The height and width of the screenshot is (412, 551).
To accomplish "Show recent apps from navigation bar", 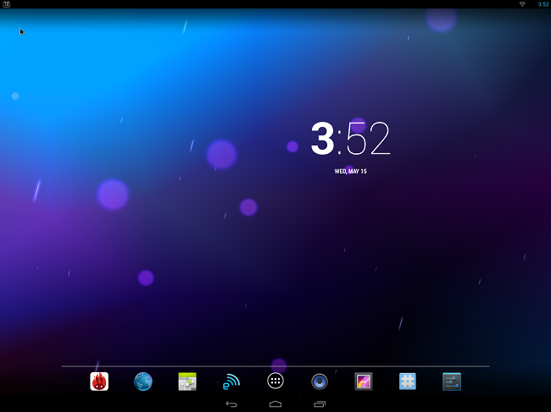I will (320, 404).
